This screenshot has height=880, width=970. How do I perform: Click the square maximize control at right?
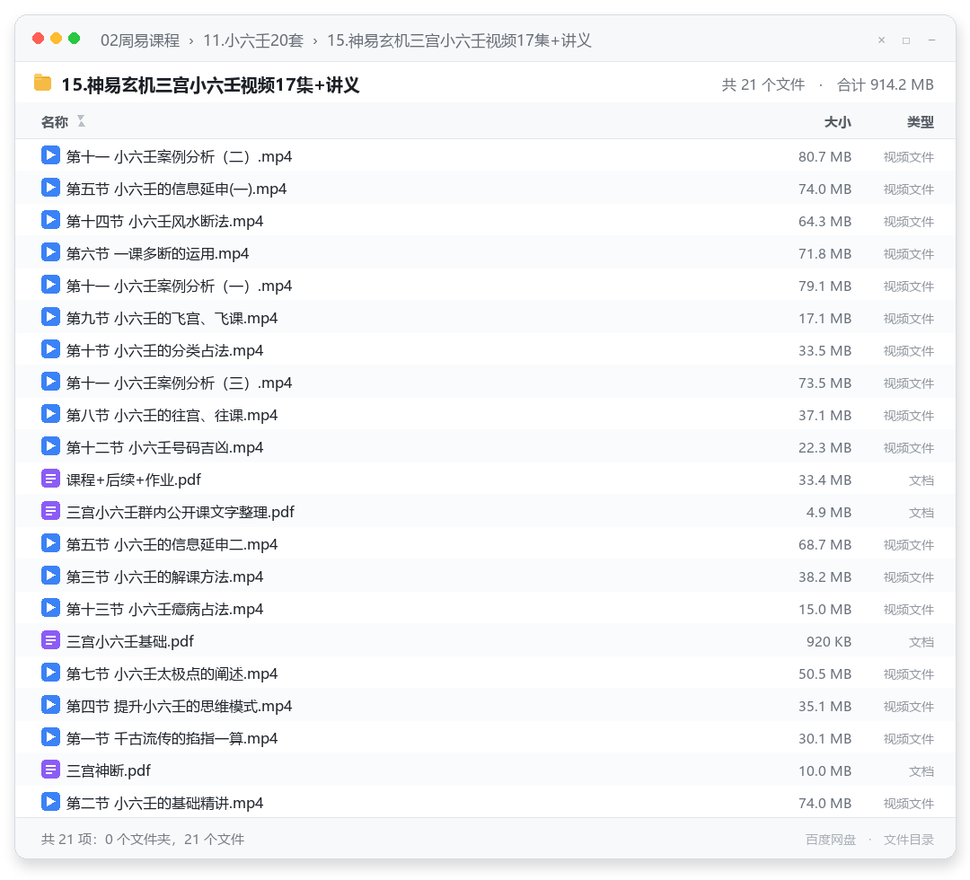click(906, 40)
